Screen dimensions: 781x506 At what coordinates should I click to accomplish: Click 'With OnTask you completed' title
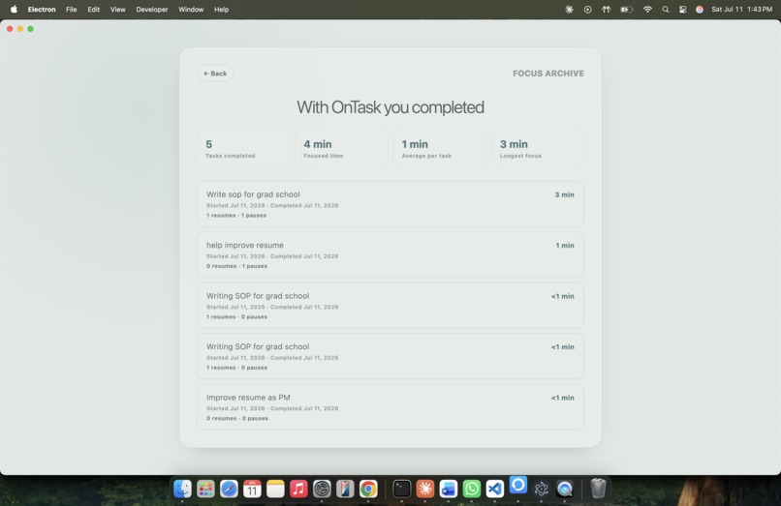coord(390,107)
